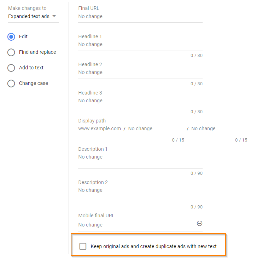Click the 0 / 30 counter under Headline 2
Viewport: 262px width, 258px height.
197,84
